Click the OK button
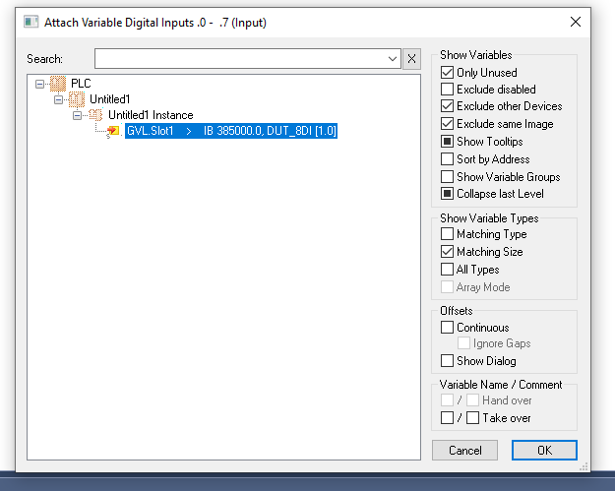Viewport: 615px width, 491px height. [544, 451]
